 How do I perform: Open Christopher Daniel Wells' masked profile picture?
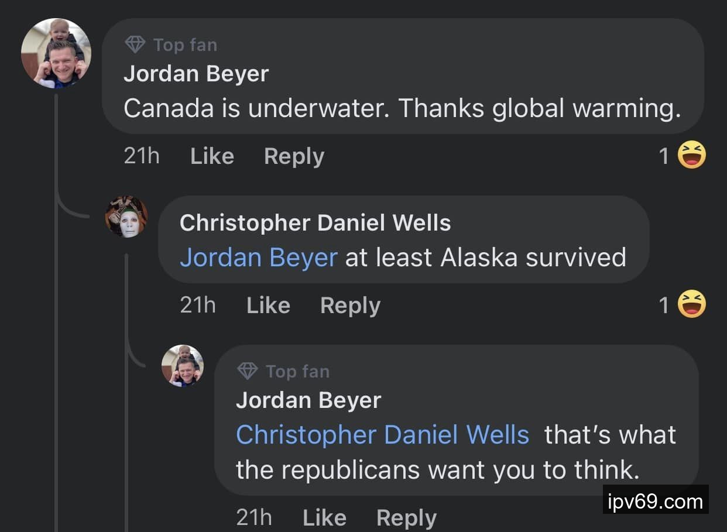pos(126,217)
